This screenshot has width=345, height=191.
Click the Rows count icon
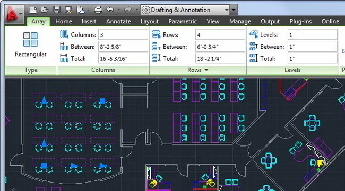[x=156, y=34]
